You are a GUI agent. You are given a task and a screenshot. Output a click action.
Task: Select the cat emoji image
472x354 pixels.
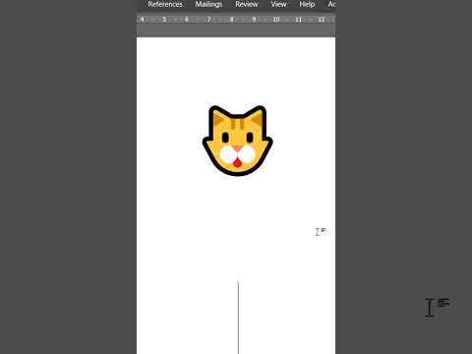point(237,141)
